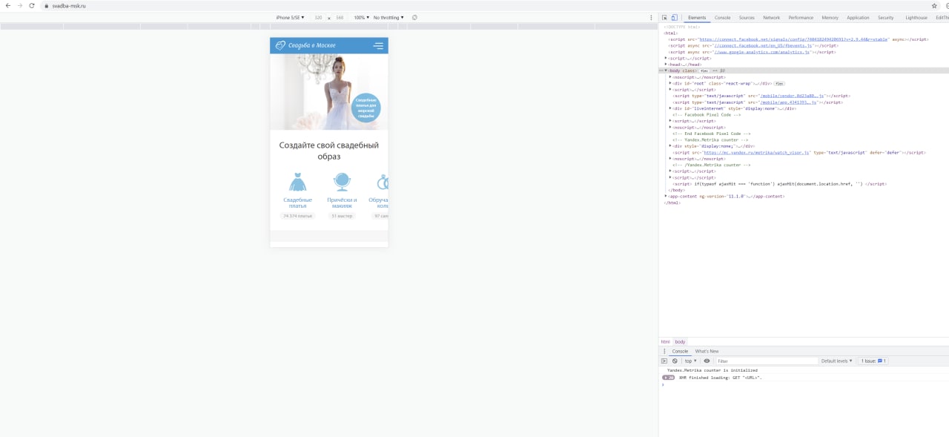Image resolution: width=949 pixels, height=437 pixels.
Task: Open the Network tab
Action: (x=772, y=17)
